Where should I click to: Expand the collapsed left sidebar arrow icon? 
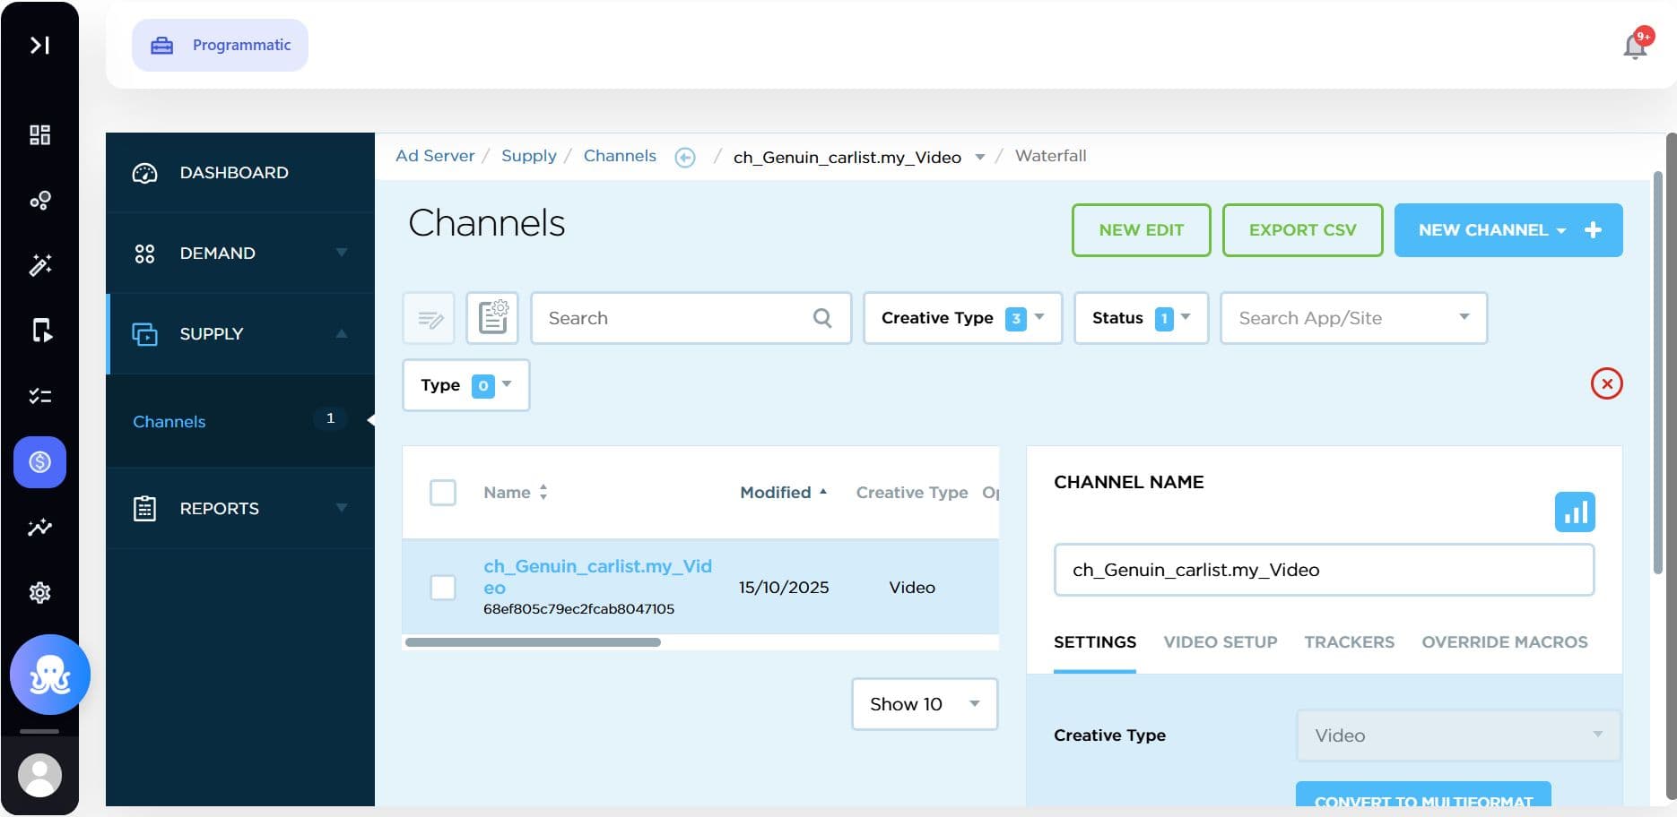[39, 45]
